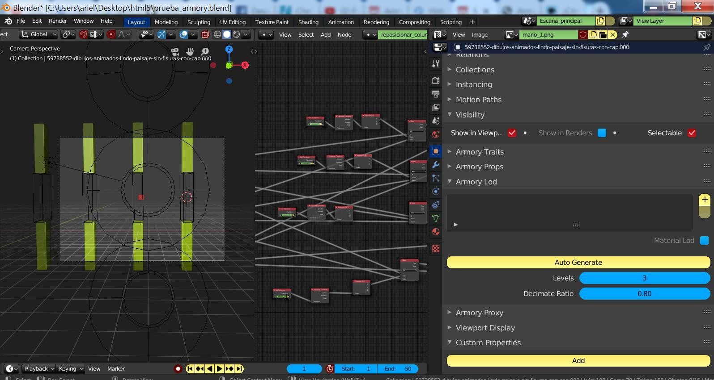Toggle snapping magnet in viewport header
Viewport: 714px width, 380px height.
point(83,34)
